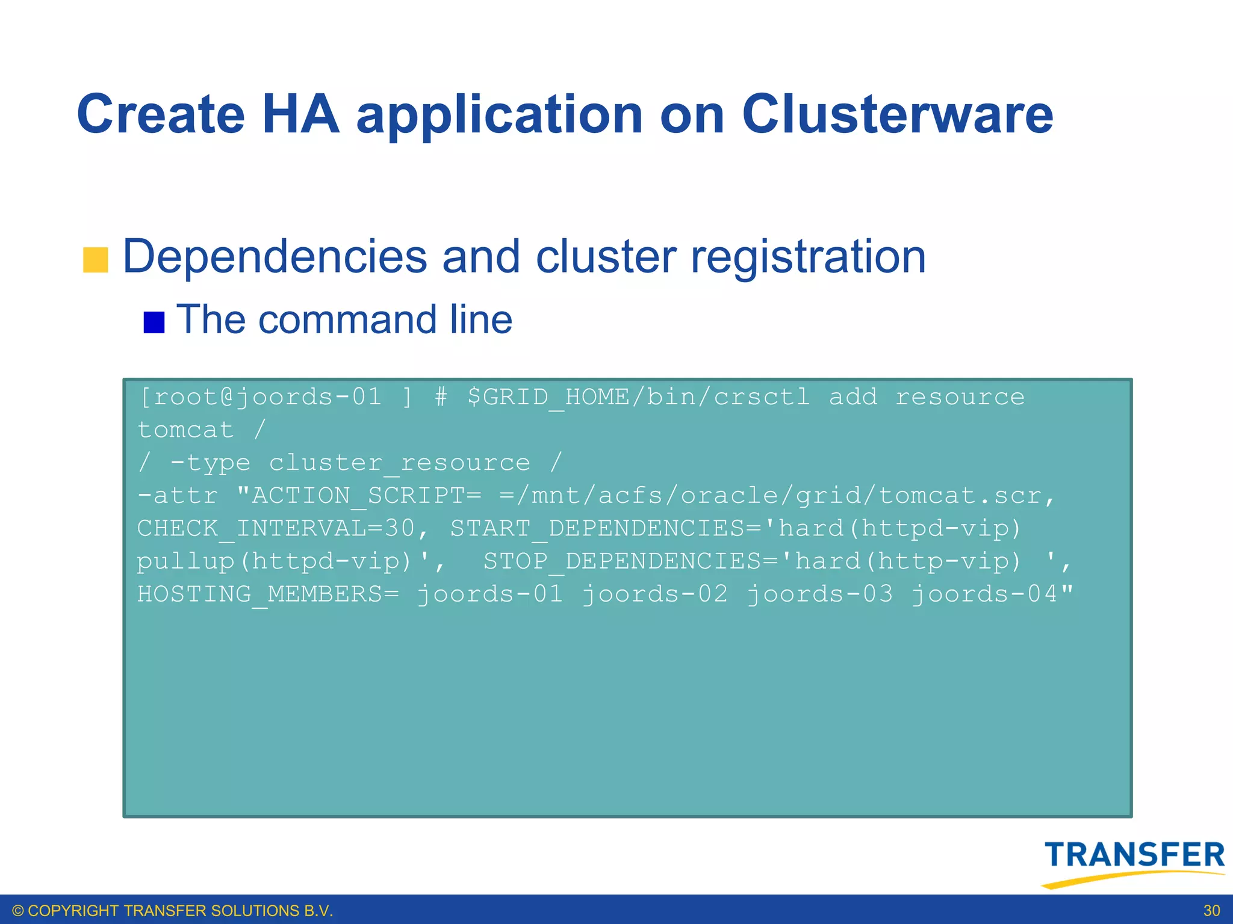Click the copyright Transfer Solutions B.V. footer
This screenshot has width=1233, height=924.
172,911
